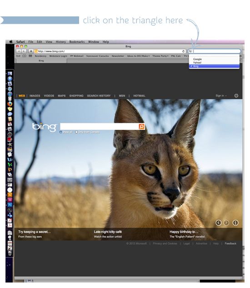This screenshot has width=250, height=288.
Task: Focus the Bing page search box
Action: (100, 127)
